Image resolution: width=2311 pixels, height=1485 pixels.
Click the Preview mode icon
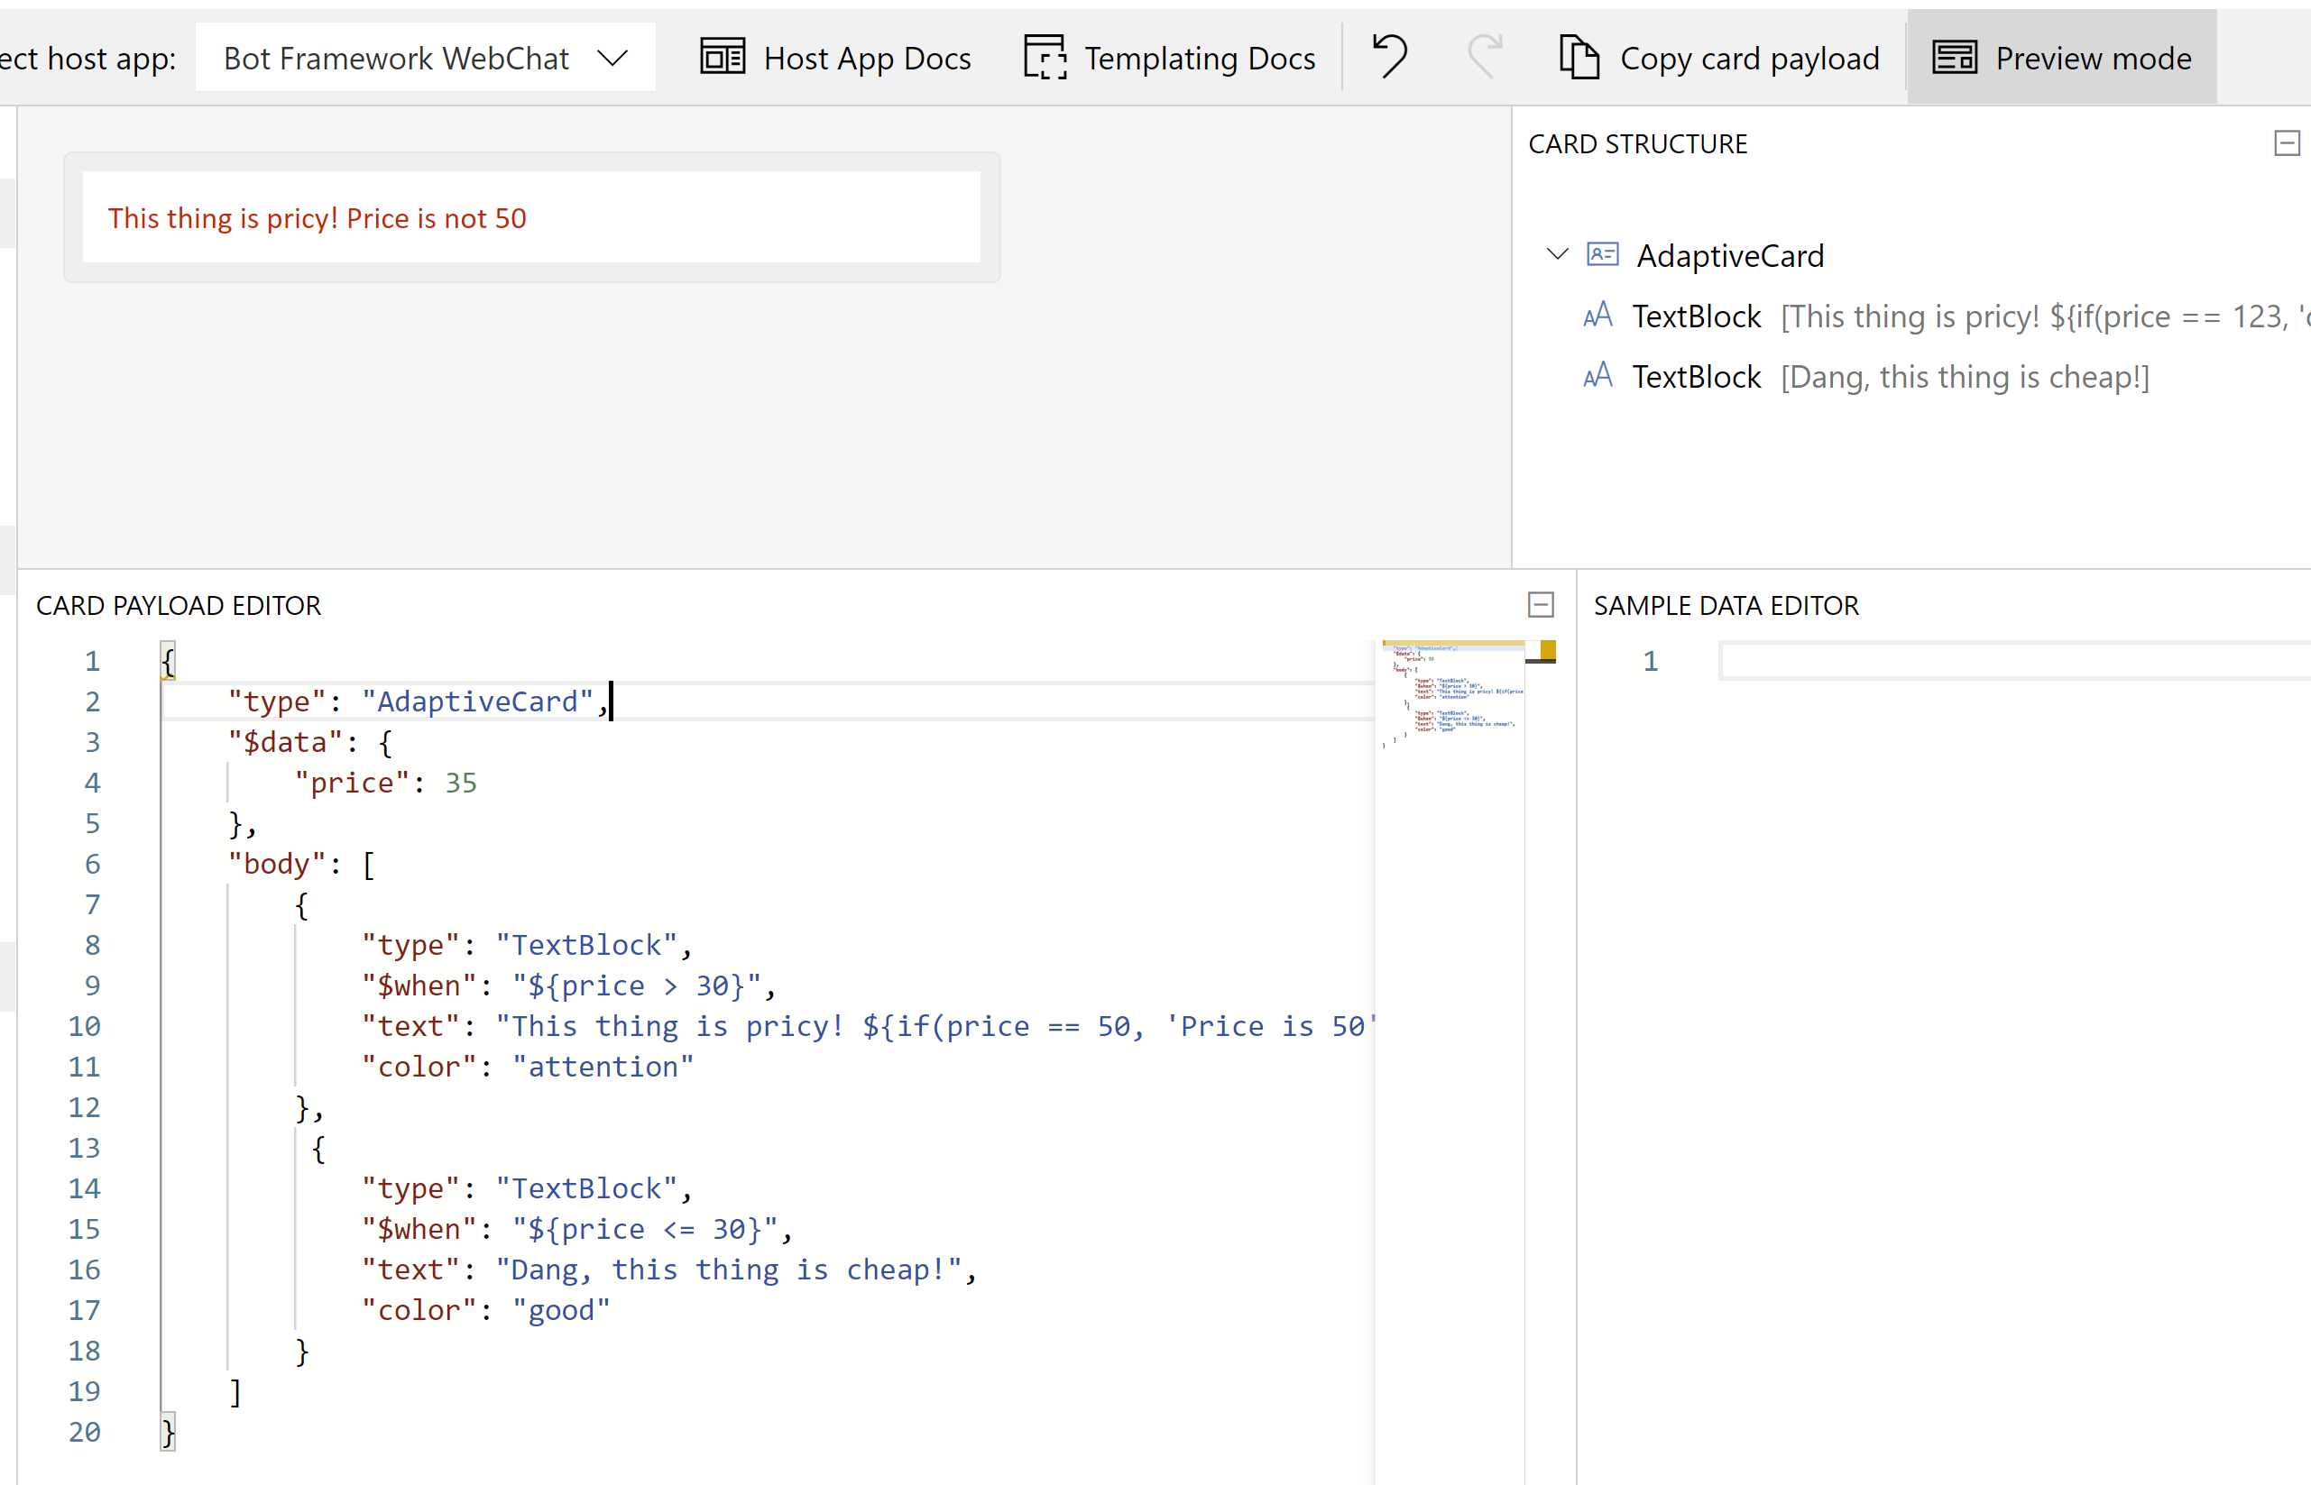pyautogui.click(x=1955, y=57)
